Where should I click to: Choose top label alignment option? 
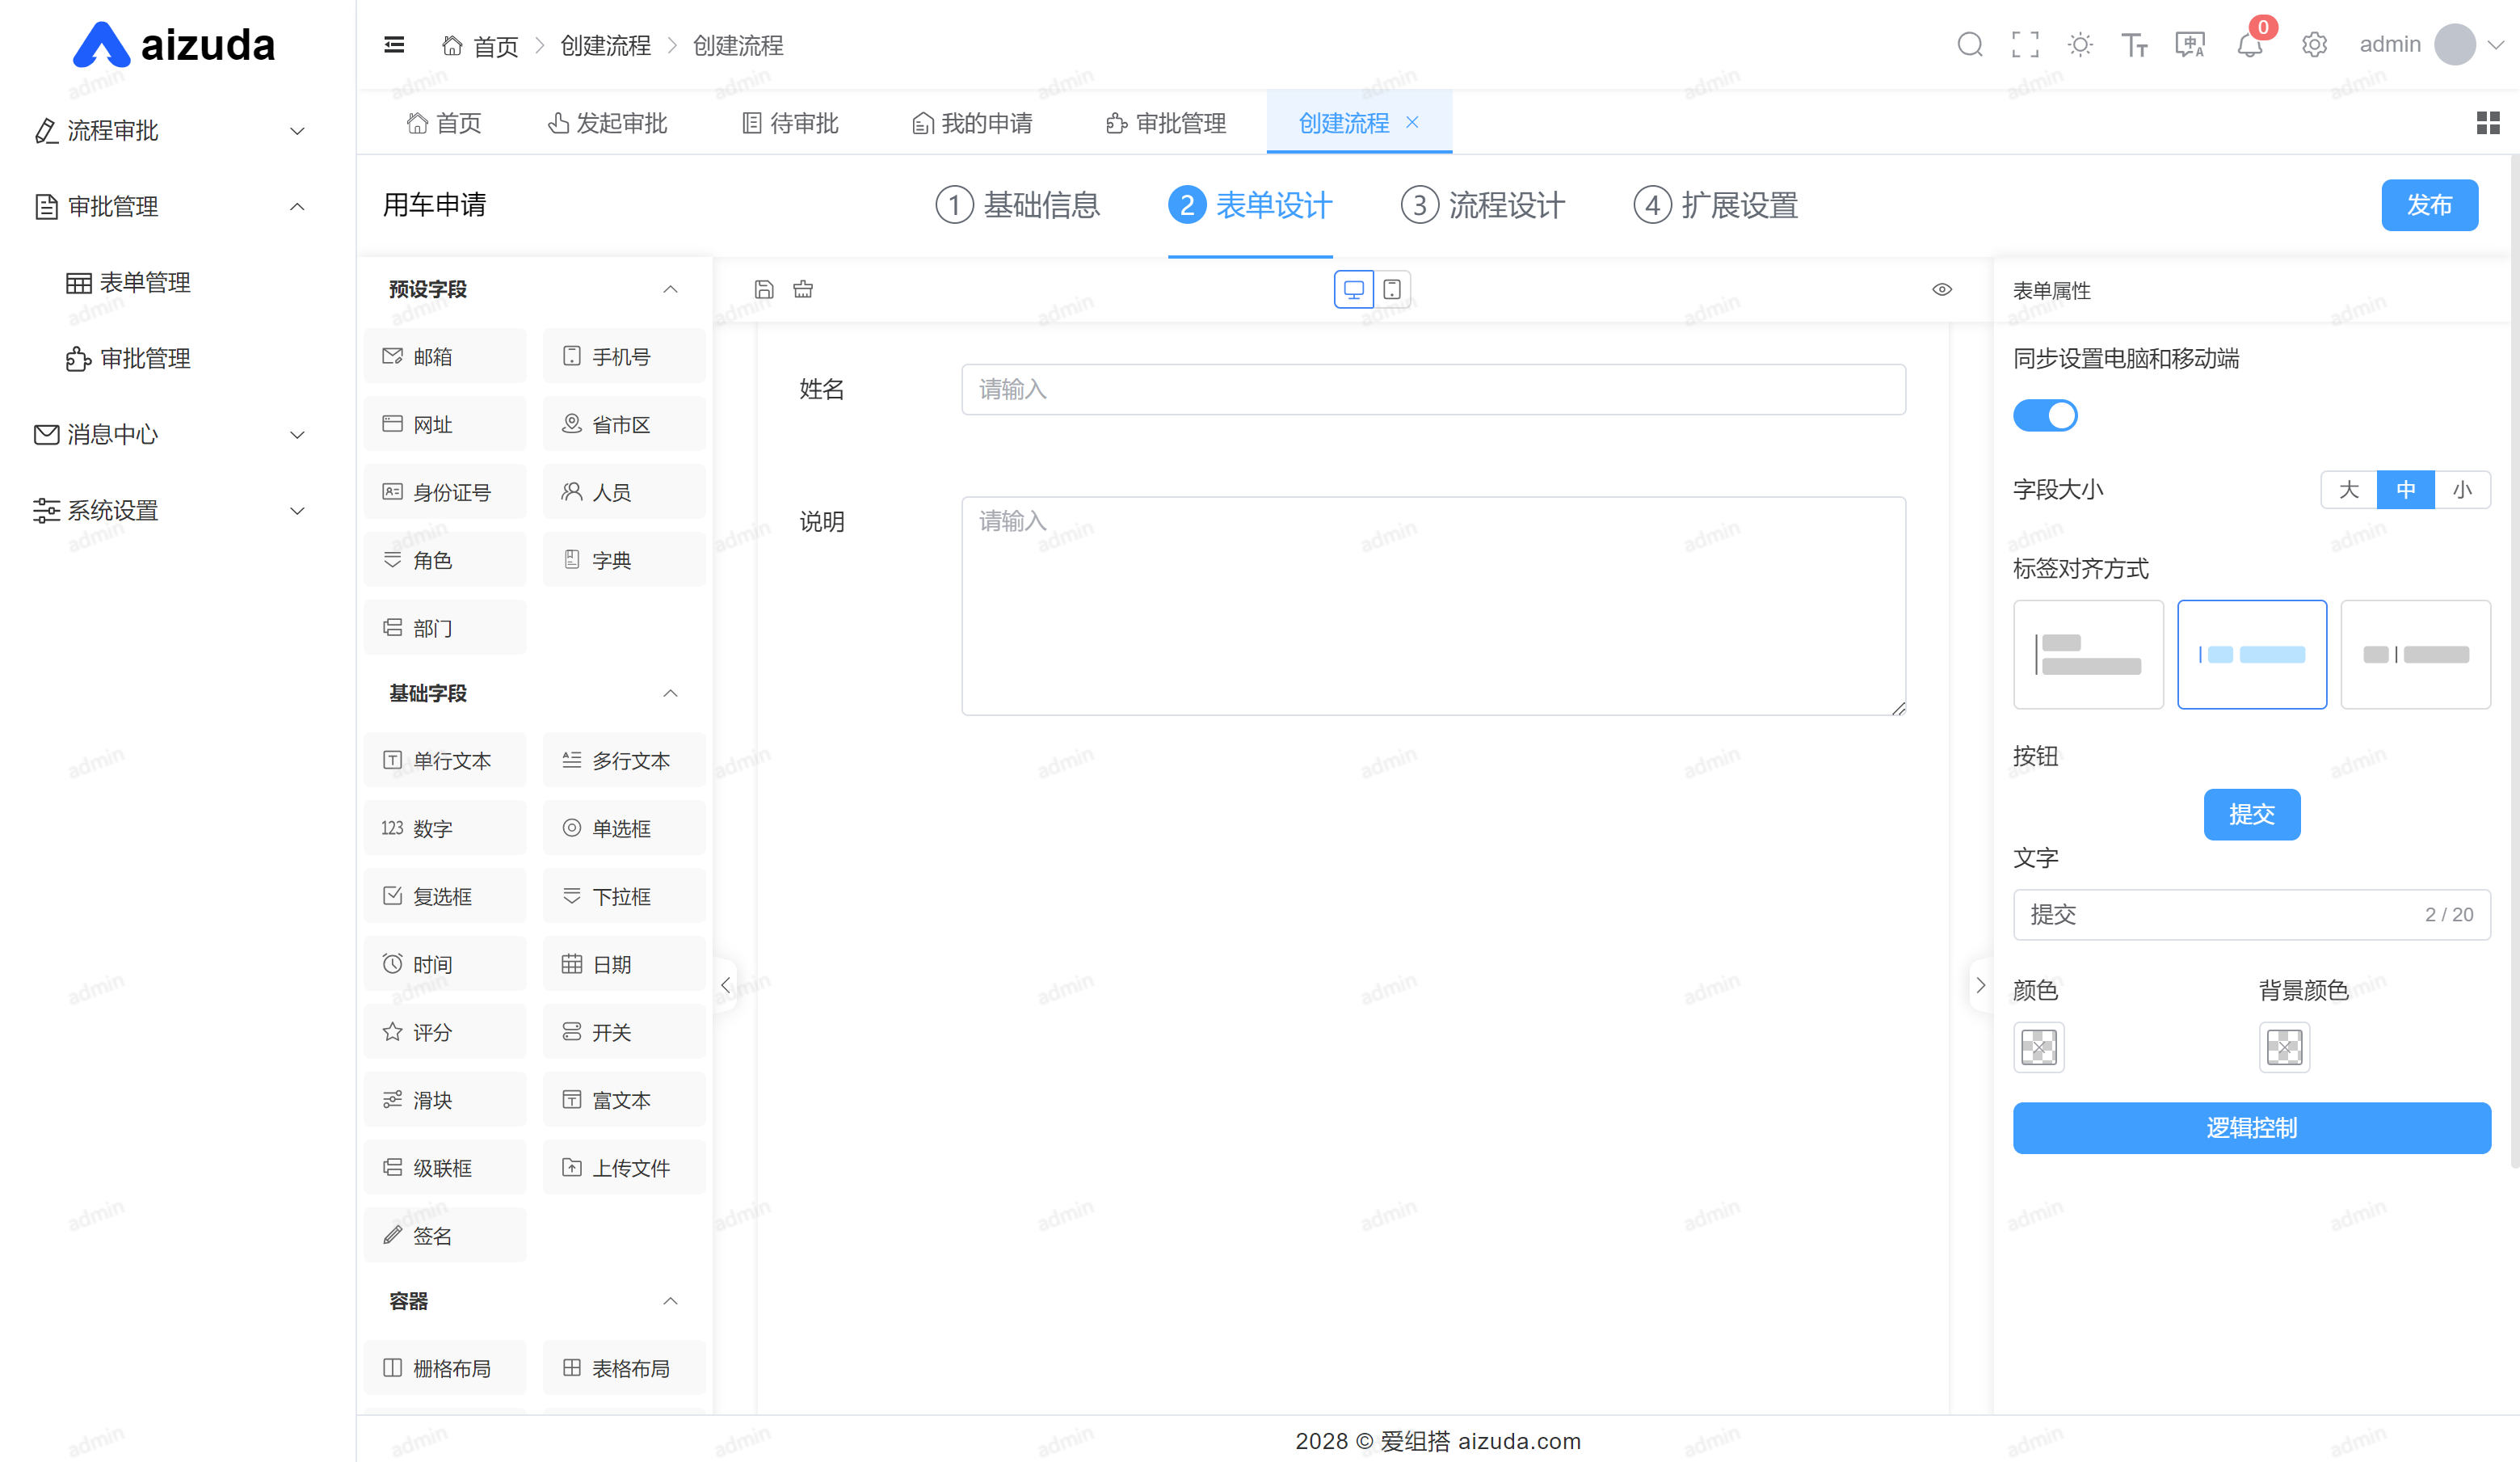click(x=2088, y=654)
